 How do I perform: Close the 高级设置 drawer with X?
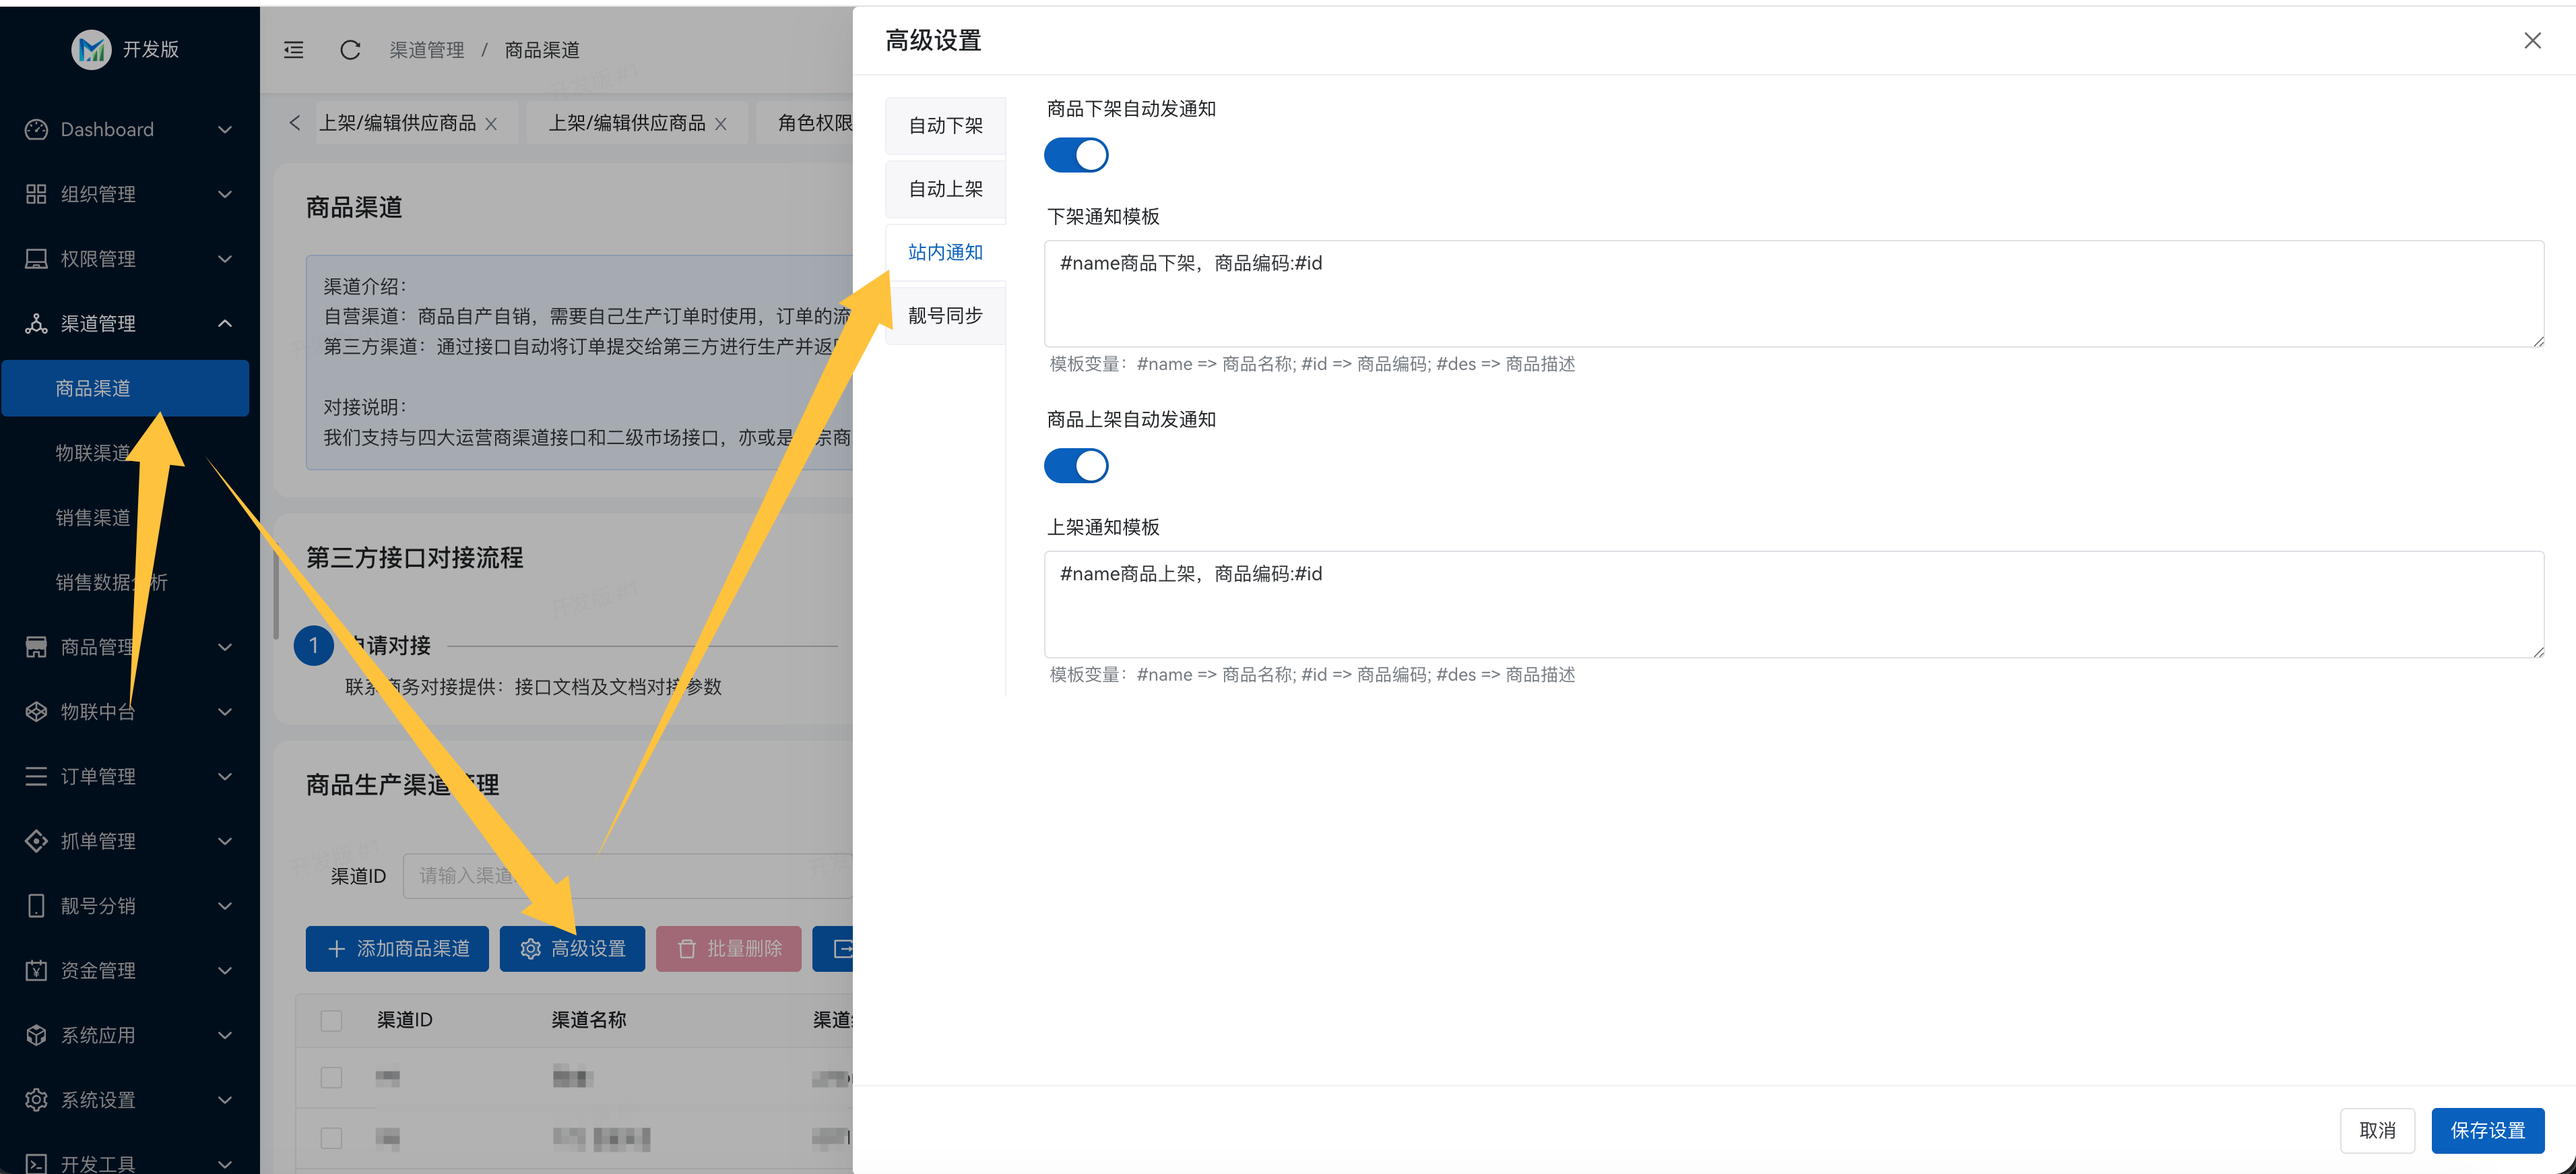(x=2532, y=40)
